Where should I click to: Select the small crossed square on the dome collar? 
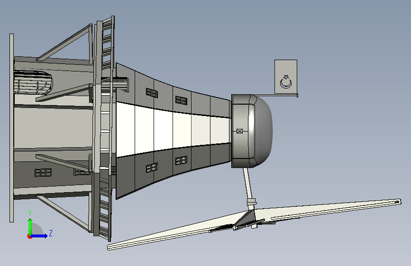pyautogui.click(x=239, y=131)
